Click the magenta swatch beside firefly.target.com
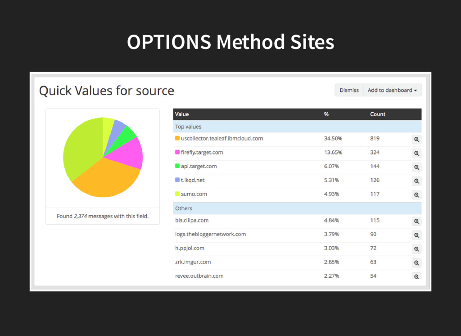 coord(177,152)
